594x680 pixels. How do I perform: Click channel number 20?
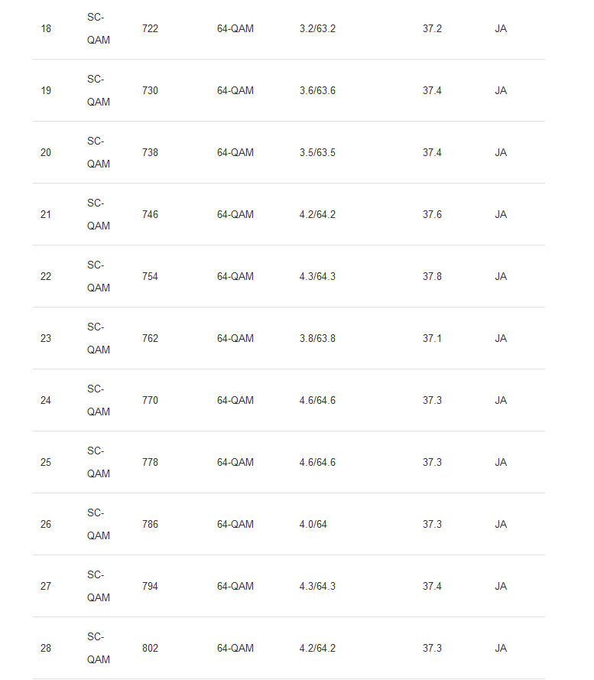coord(46,153)
